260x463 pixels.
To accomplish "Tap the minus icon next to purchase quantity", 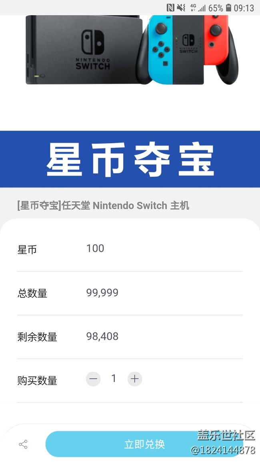I will point(93,379).
